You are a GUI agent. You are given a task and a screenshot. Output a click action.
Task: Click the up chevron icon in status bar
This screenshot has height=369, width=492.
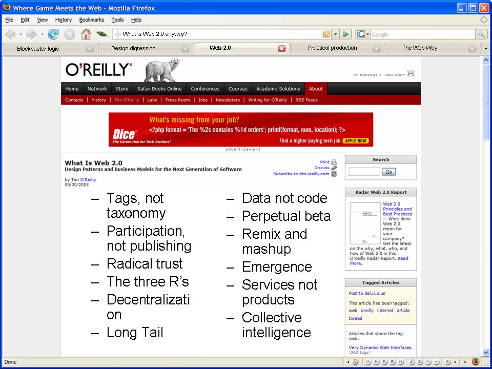coord(428,362)
